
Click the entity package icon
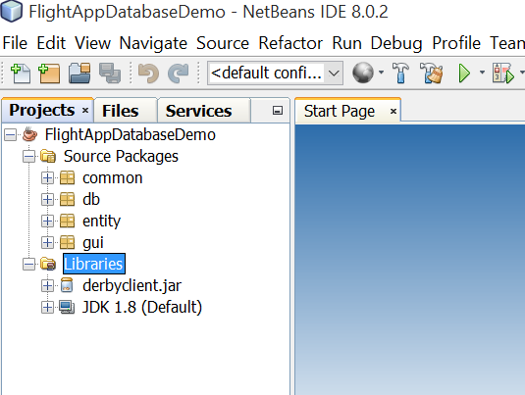click(x=67, y=221)
